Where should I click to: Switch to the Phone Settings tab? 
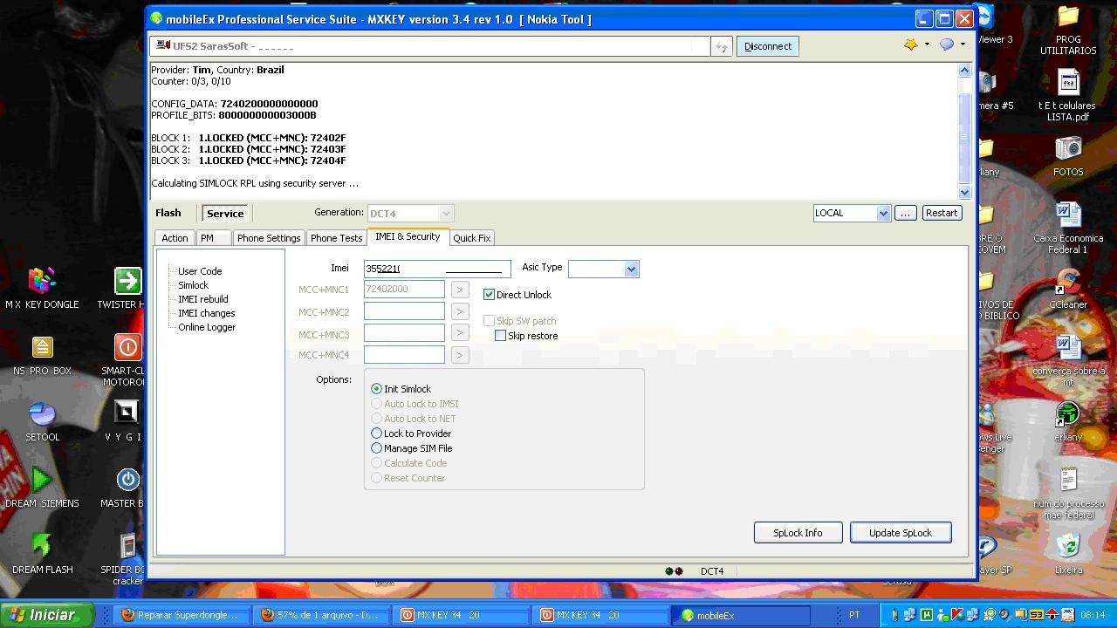(x=269, y=238)
